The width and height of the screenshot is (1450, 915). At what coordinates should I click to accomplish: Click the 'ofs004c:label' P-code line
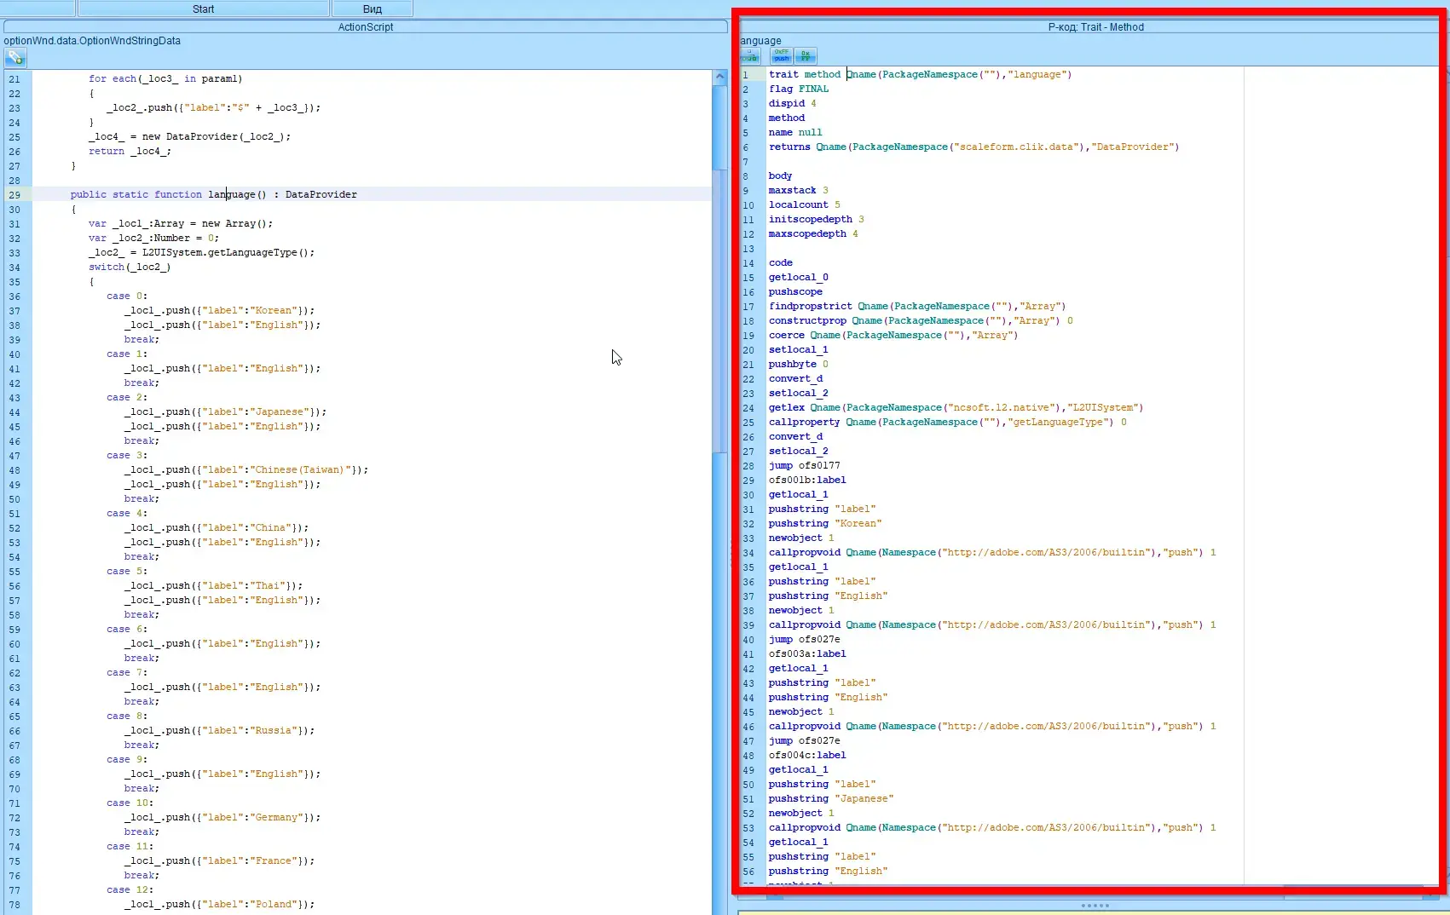808,755
